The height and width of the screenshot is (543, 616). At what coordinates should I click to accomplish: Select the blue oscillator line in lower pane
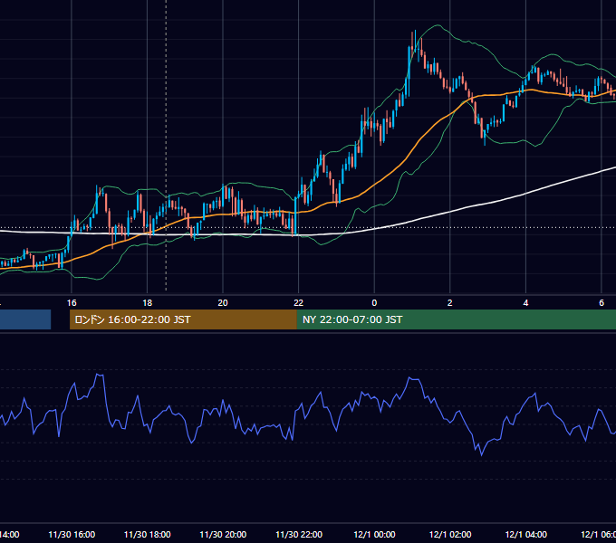308,416
